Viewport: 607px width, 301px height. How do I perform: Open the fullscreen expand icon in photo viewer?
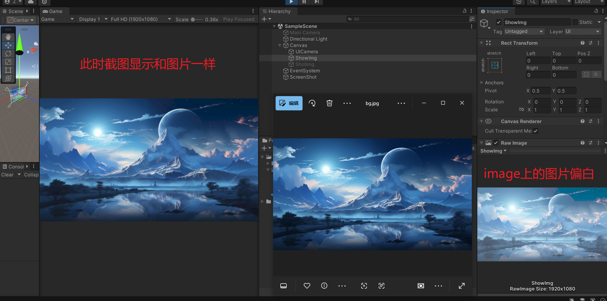click(462, 286)
